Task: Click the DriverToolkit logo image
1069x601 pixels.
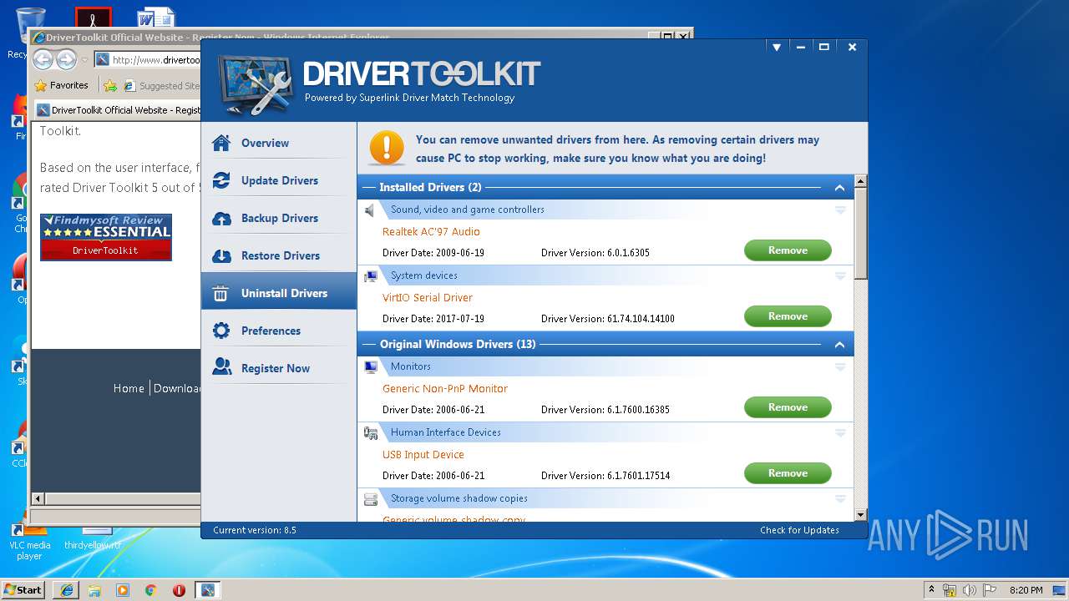Action: (x=256, y=85)
